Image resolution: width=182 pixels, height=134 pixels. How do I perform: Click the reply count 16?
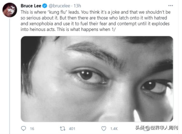click(32, 129)
